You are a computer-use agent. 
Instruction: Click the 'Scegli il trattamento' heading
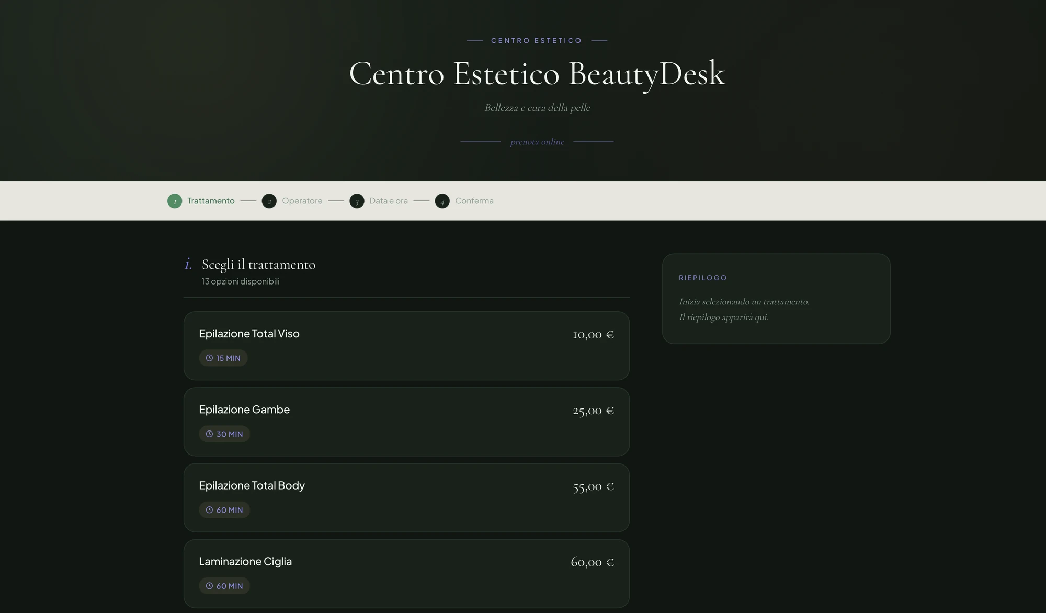tap(258, 265)
